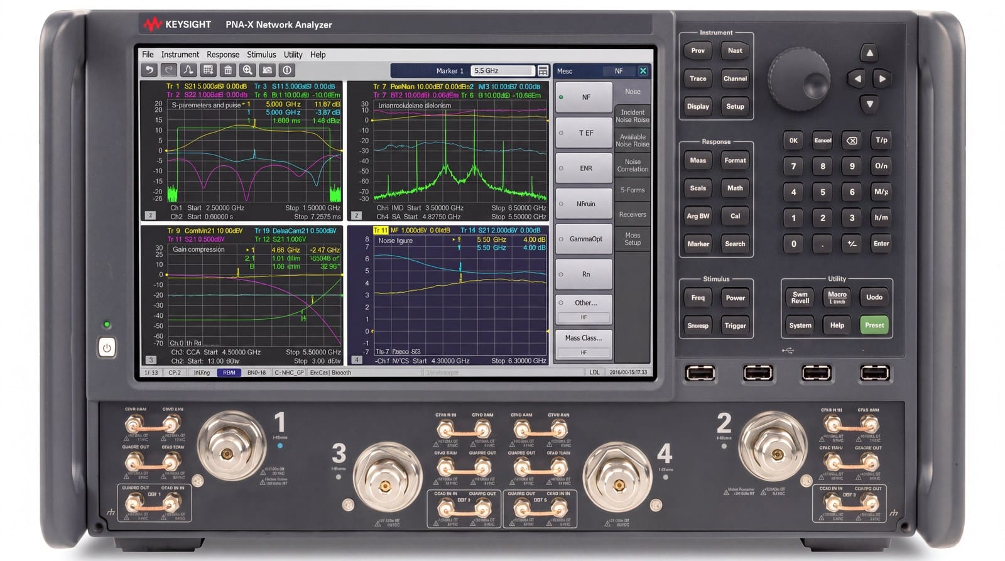Push the left arrow navigation key
Screen dimensions: 1005x561
[857, 79]
